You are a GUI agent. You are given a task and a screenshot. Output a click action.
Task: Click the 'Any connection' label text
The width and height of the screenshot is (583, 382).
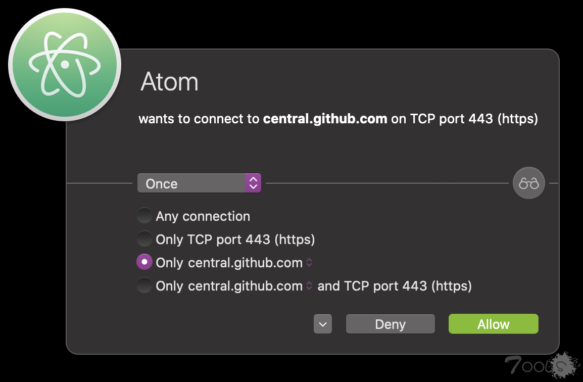pyautogui.click(x=203, y=216)
